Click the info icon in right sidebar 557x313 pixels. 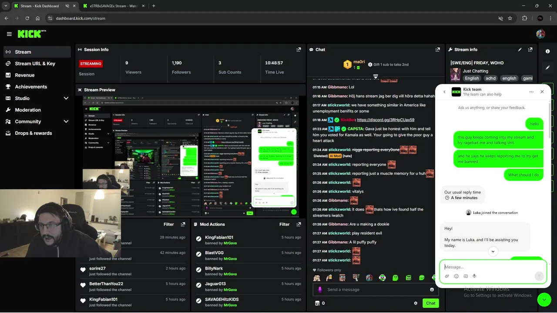click(547, 51)
